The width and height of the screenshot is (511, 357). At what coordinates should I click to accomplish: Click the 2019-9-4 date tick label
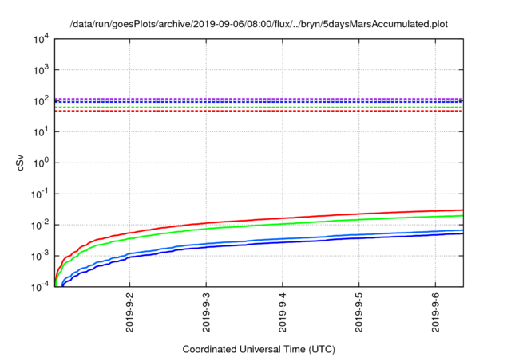pos(282,312)
